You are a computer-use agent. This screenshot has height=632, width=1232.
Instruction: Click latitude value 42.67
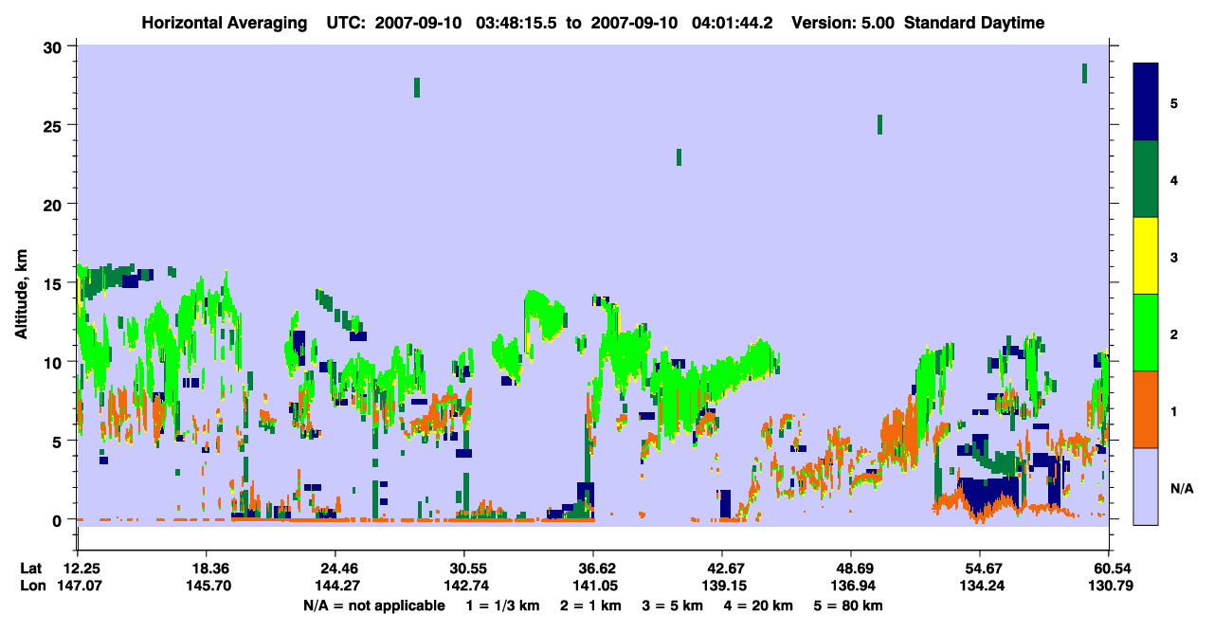click(x=722, y=568)
